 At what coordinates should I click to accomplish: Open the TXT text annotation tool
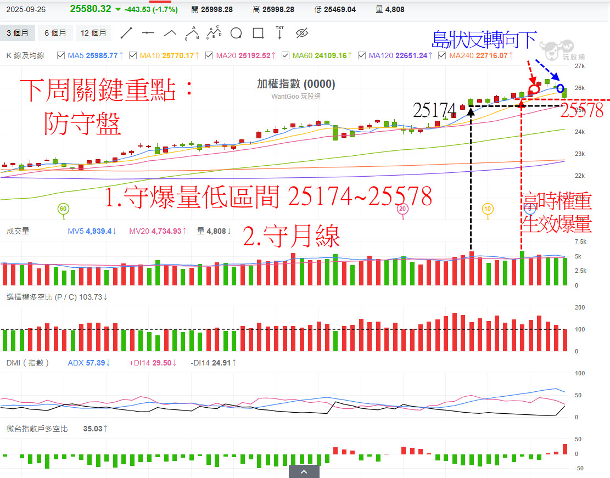(279, 33)
